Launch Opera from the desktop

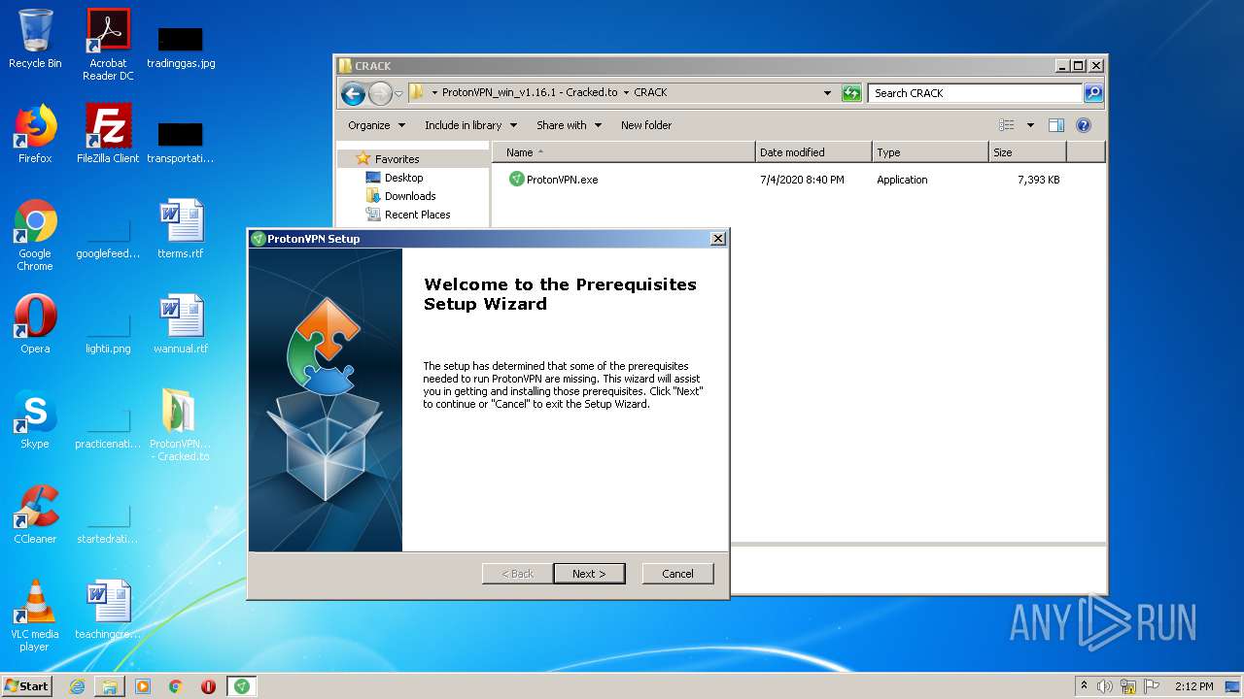35,324
